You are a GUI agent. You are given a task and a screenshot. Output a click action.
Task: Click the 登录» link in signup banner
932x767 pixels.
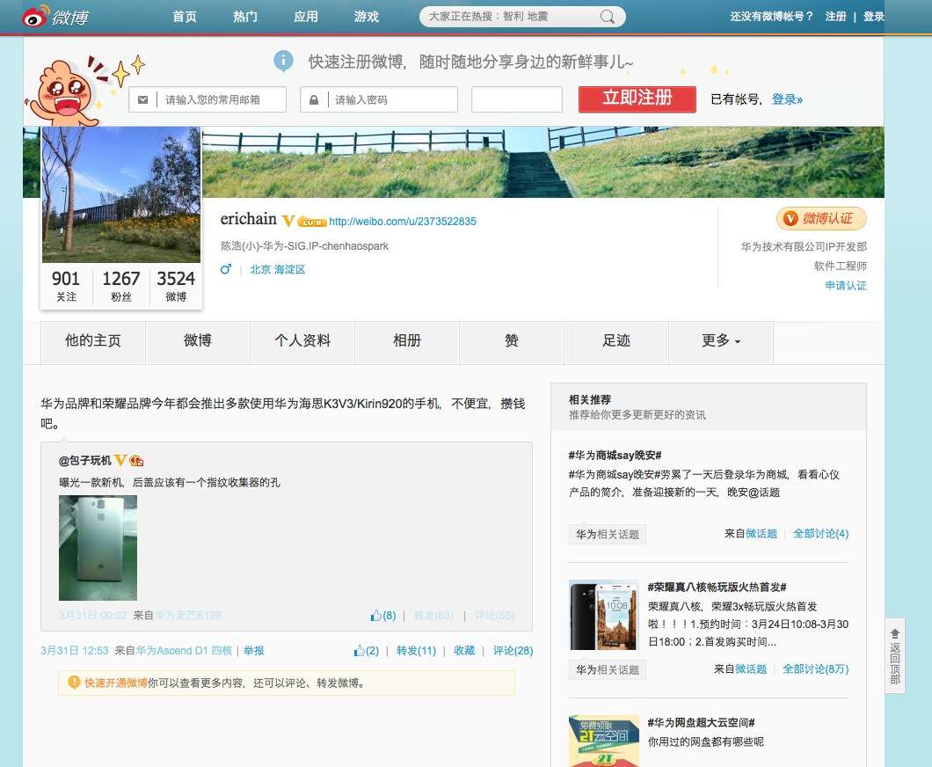click(x=787, y=99)
